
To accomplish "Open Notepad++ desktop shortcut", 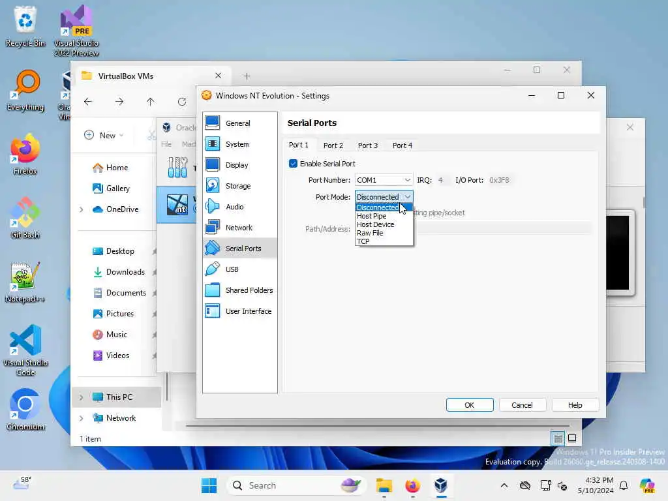I will pyautogui.click(x=25, y=282).
